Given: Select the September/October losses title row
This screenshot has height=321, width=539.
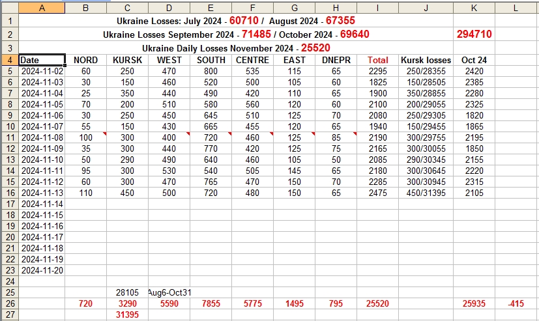Looking at the screenshot, I should pos(236,35).
